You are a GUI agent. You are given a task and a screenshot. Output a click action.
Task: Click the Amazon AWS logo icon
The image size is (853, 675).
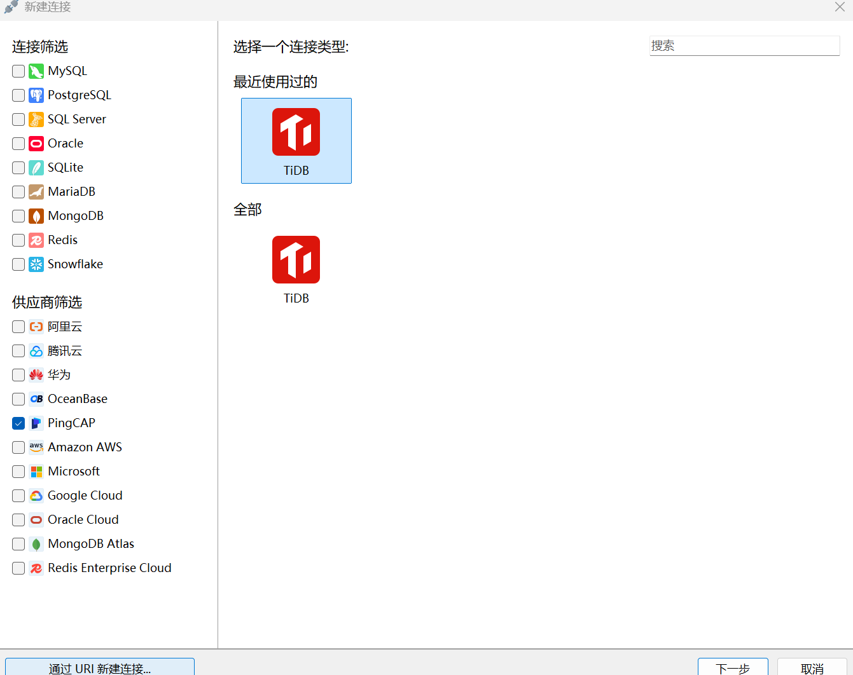pos(36,447)
